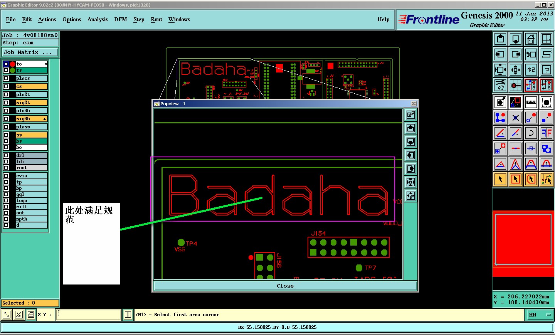This screenshot has height=335, width=555.
Task: Click the pan right icon in main toolbar
Action: [516, 54]
